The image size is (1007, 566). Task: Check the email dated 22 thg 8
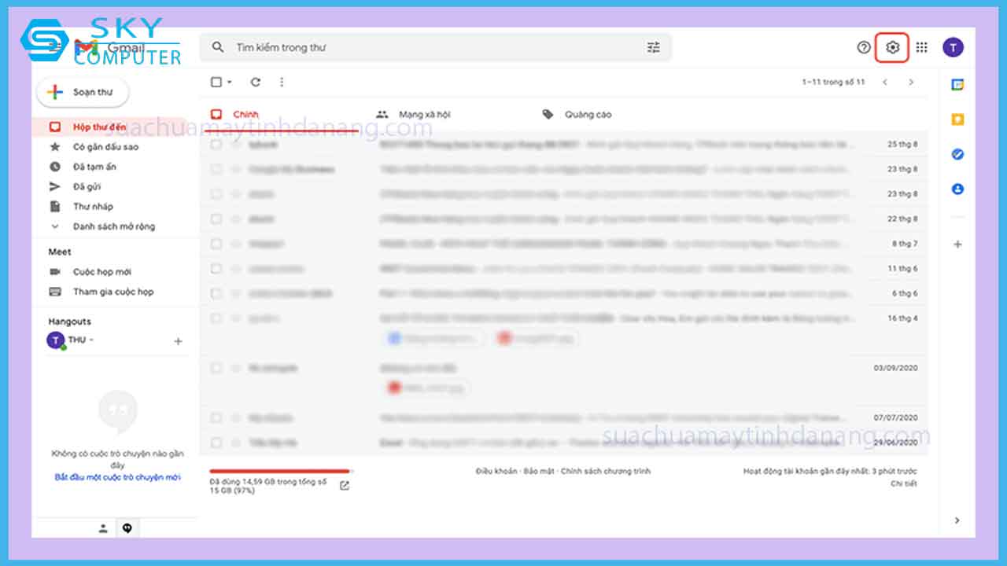[x=216, y=219]
